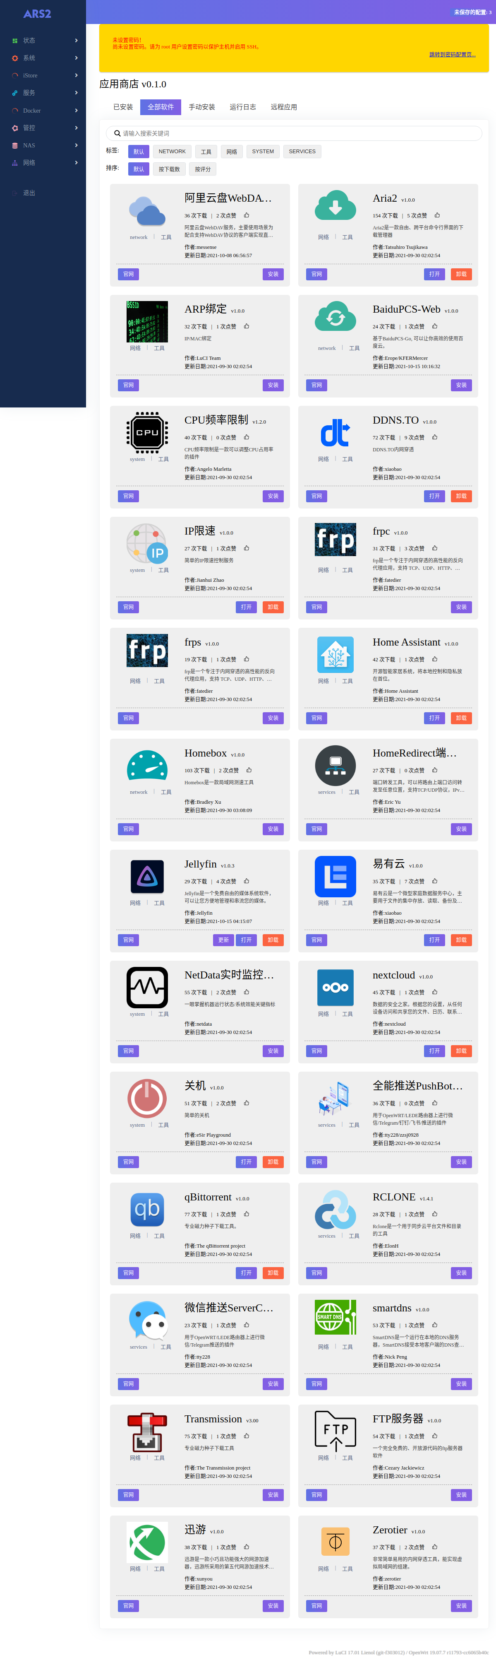Click the Jellyfin app icon
Screen dimensions: 496x1670
click(147, 877)
